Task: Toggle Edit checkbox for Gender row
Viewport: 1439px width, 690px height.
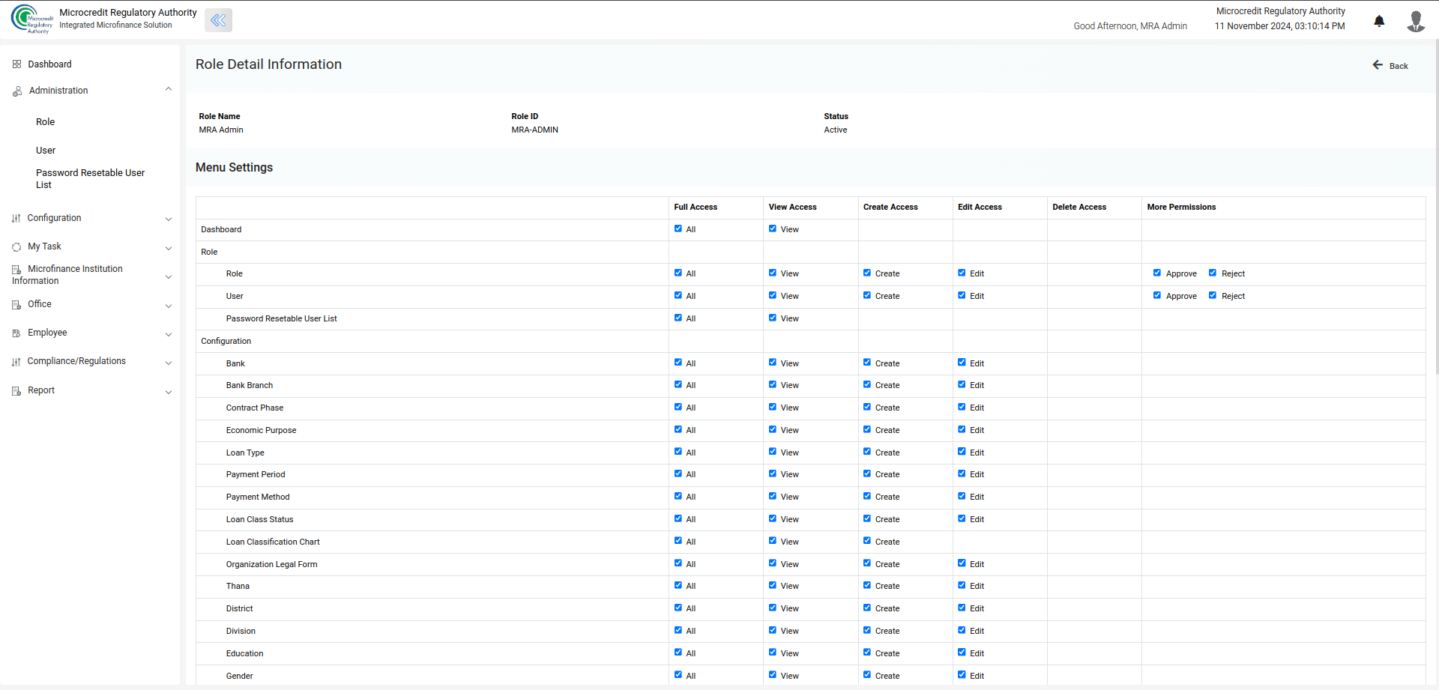Action: 962,675
